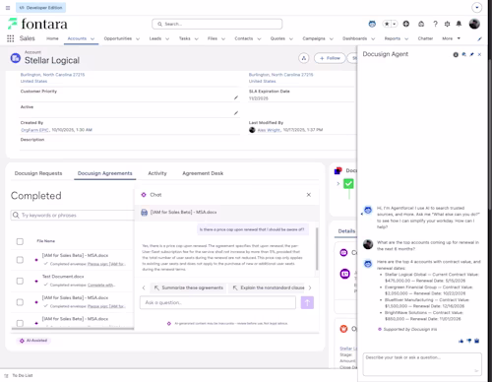
Task: Edit navigation bar pencil icon
Action: coord(479,38)
